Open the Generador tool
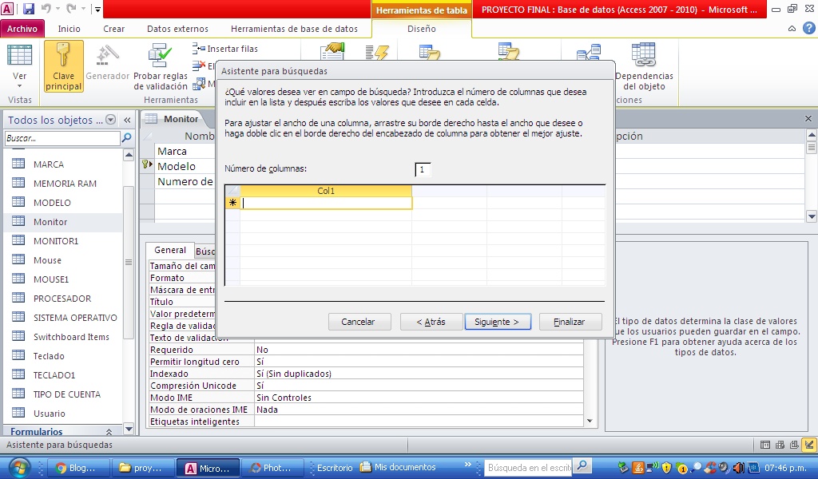 108,65
